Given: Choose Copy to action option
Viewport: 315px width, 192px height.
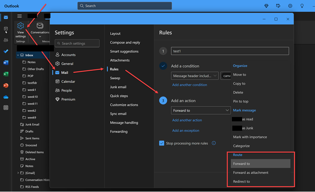Looking at the screenshot, I should point(261,84).
